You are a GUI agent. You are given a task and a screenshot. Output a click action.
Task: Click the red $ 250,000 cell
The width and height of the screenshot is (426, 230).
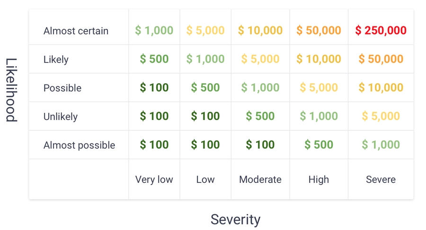(x=381, y=31)
